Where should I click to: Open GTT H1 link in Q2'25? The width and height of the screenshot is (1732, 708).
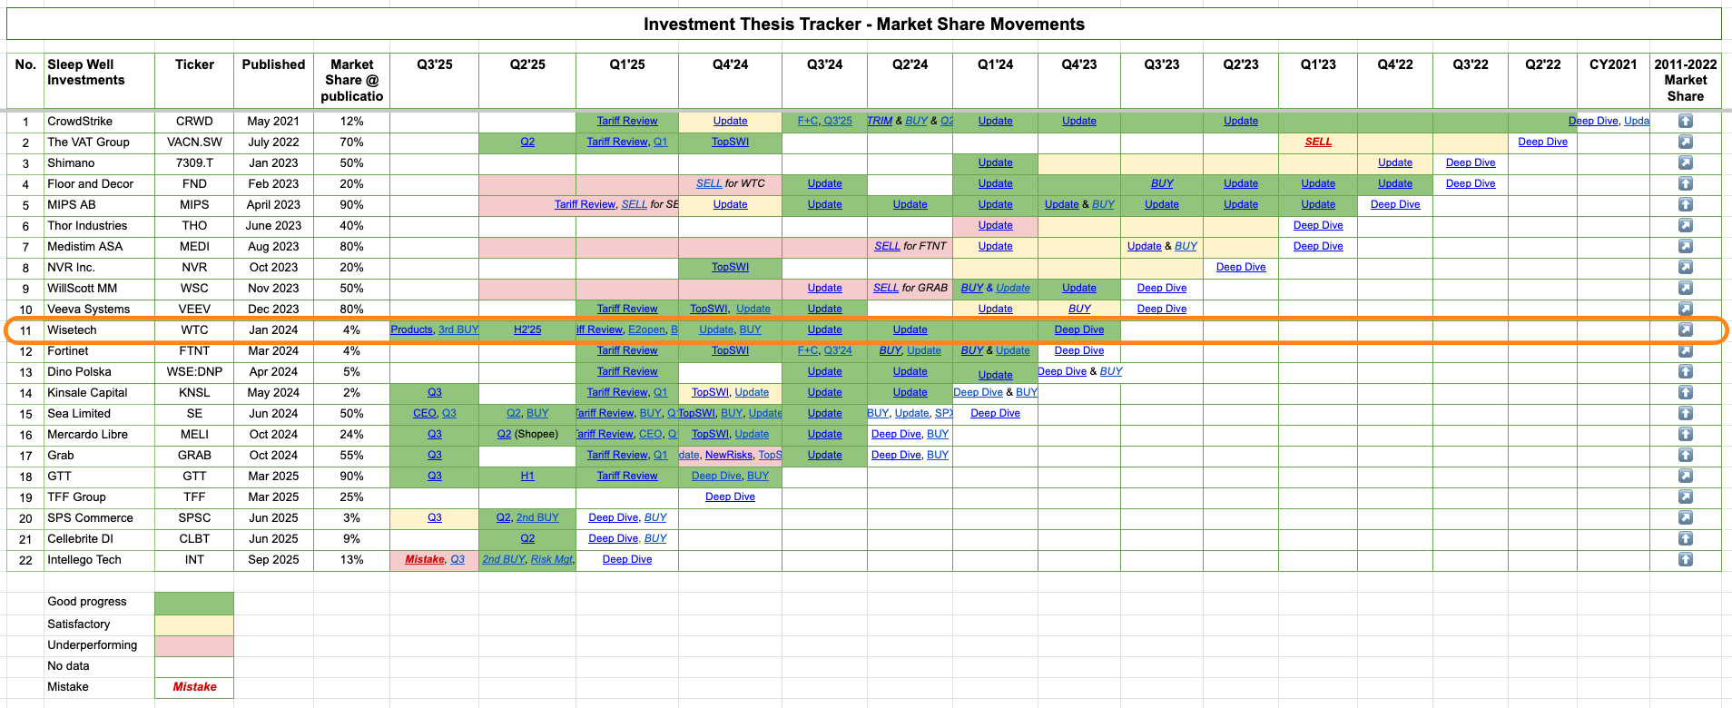[527, 476]
